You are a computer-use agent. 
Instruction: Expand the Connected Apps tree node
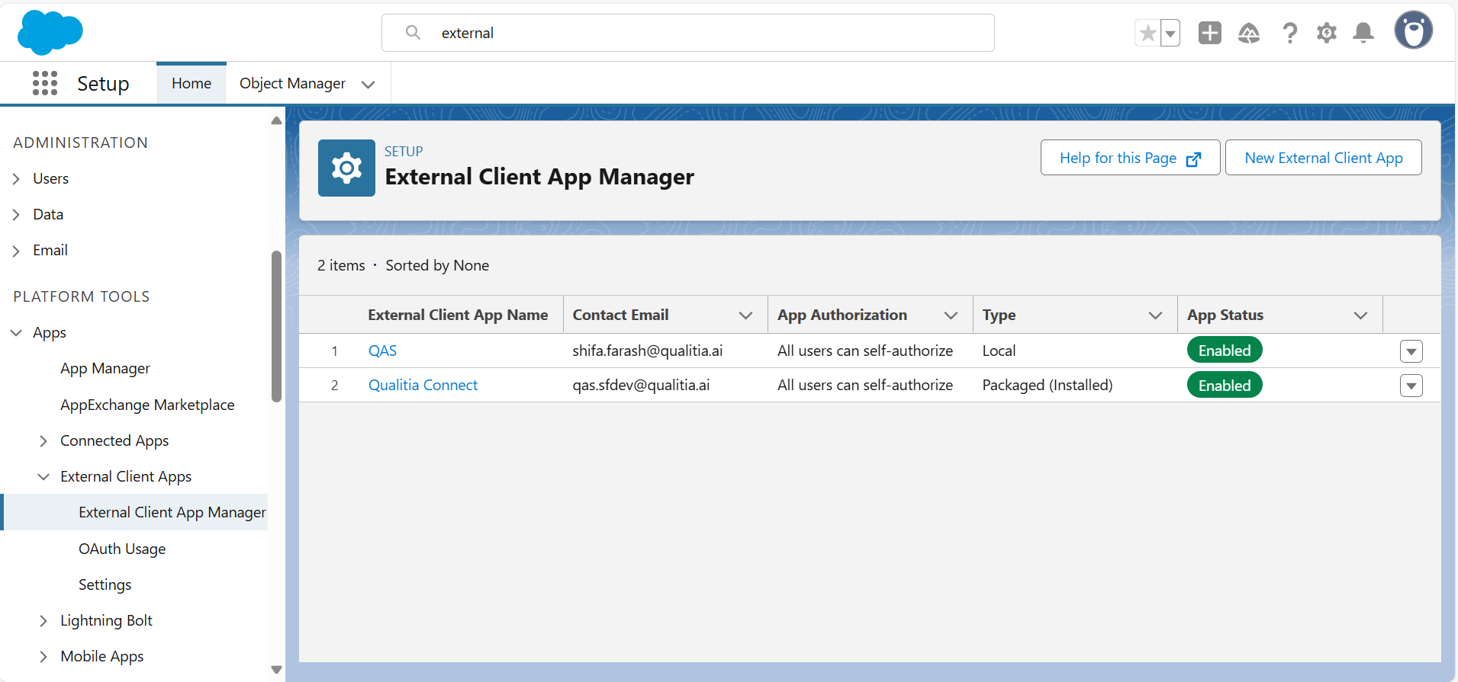43,441
